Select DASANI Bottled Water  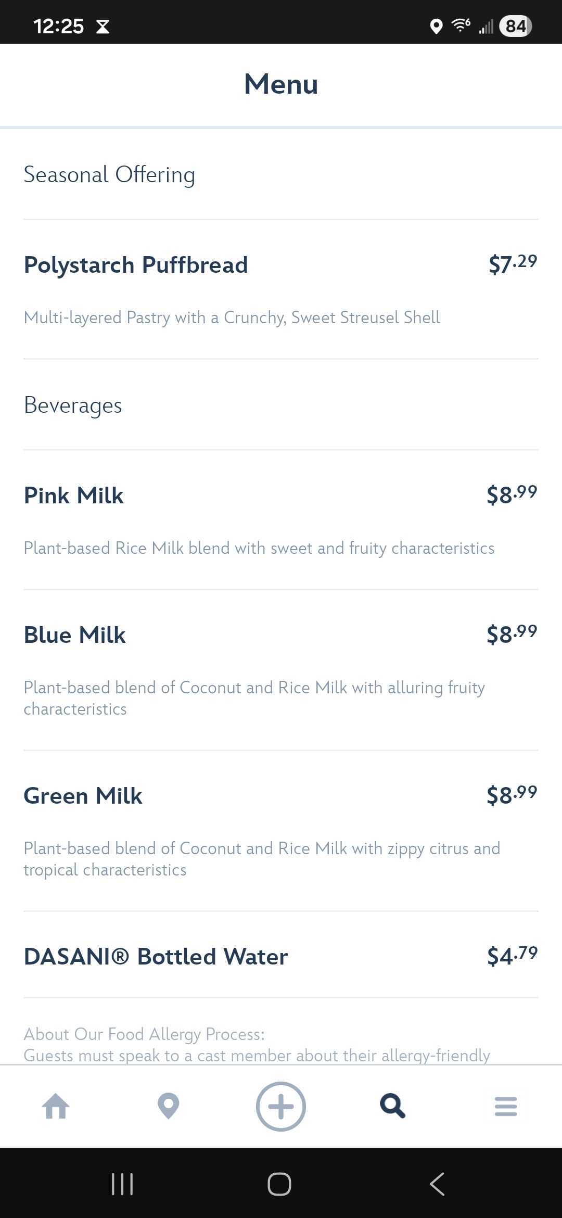(x=156, y=957)
